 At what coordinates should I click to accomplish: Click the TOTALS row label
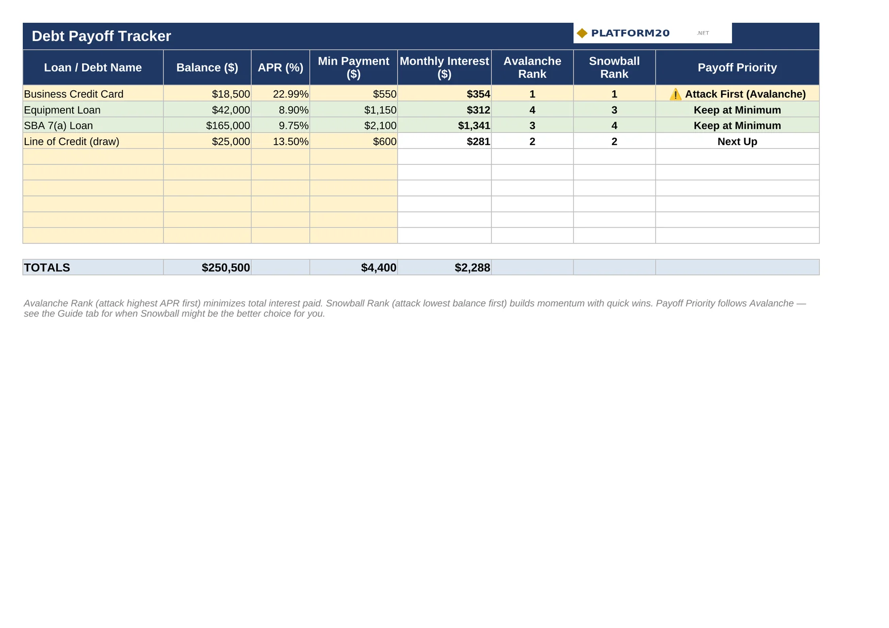93,267
